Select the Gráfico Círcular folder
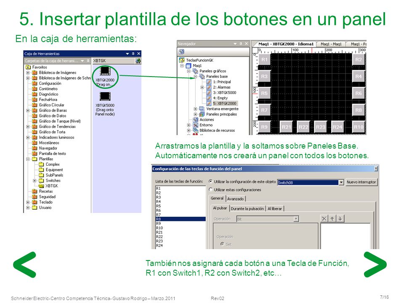This screenshot has width=404, height=303. [48, 105]
